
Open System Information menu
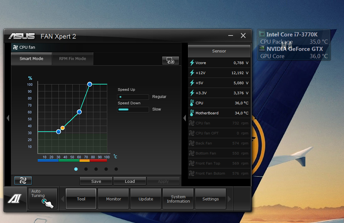coord(178,199)
